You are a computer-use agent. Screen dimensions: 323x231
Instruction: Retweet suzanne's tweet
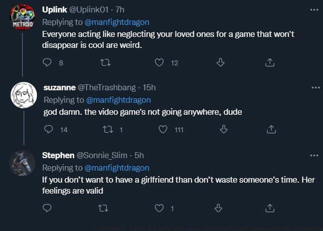[106, 129]
